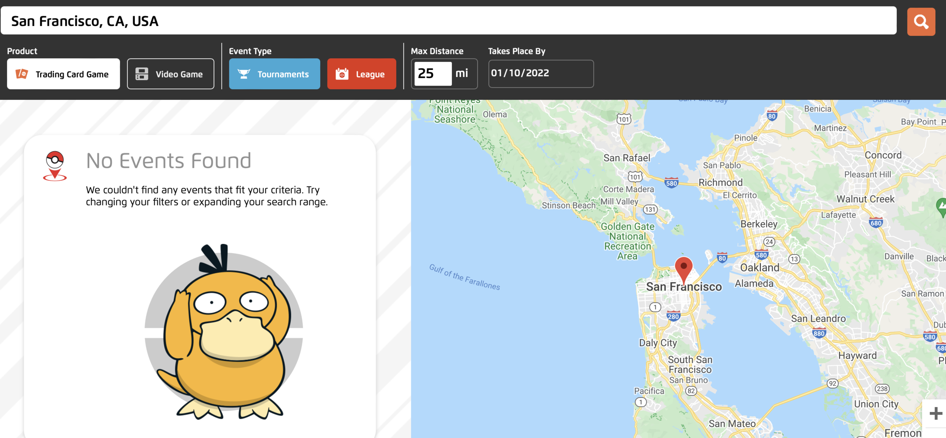Viewport: 946px width, 438px height.
Task: Focus the Max Distance number field
Action: tap(432, 74)
